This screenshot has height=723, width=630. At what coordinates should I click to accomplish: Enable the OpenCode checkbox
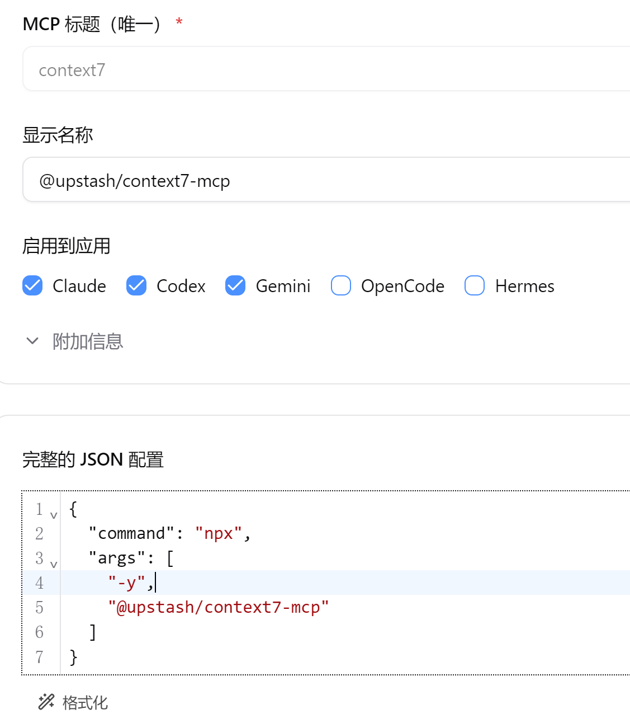click(x=341, y=285)
